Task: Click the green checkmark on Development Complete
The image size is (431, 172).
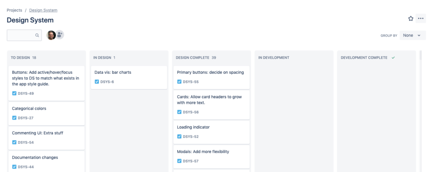Action: [393, 58]
